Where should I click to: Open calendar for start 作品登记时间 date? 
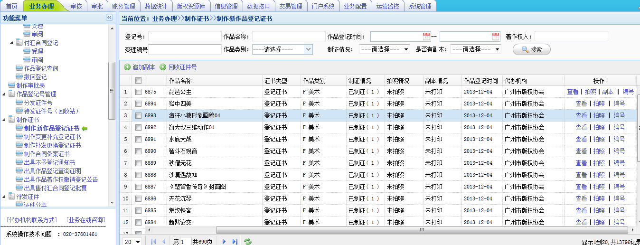tap(426, 37)
